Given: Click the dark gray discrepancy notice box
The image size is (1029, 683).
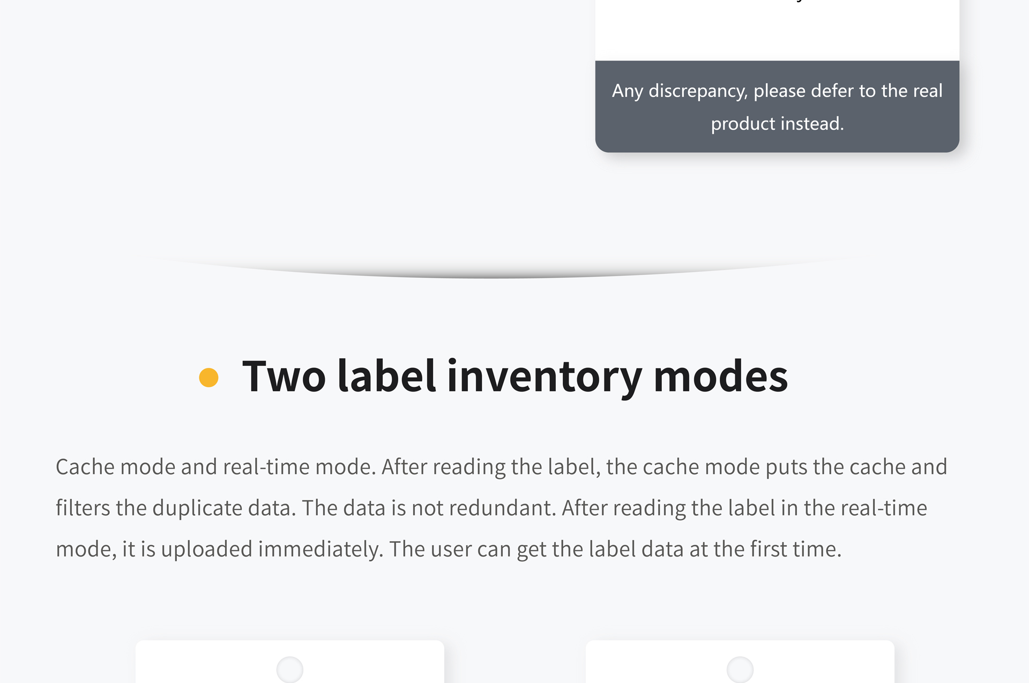Looking at the screenshot, I should [x=777, y=106].
